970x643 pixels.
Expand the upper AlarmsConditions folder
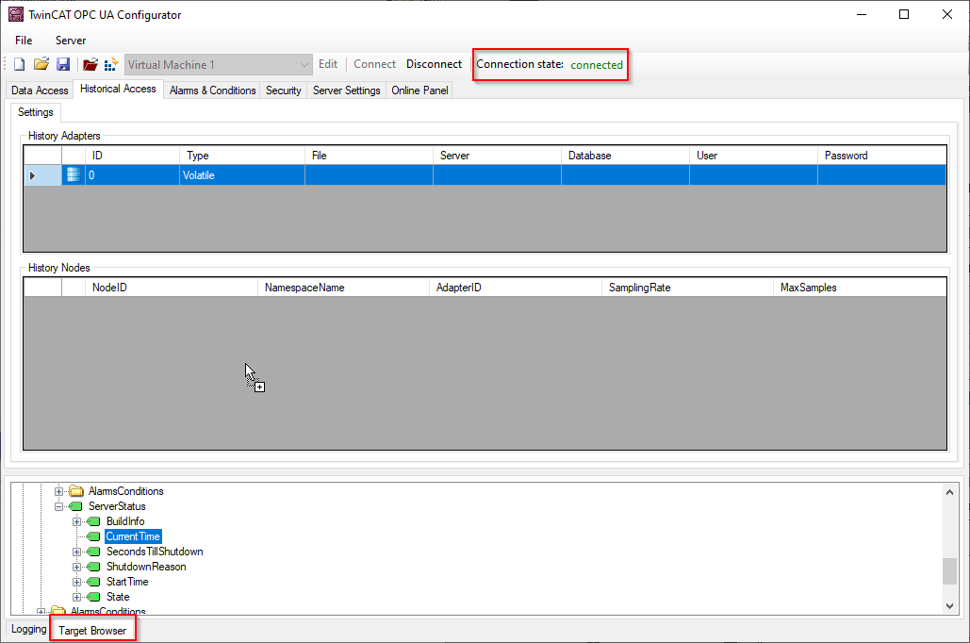pyautogui.click(x=58, y=491)
